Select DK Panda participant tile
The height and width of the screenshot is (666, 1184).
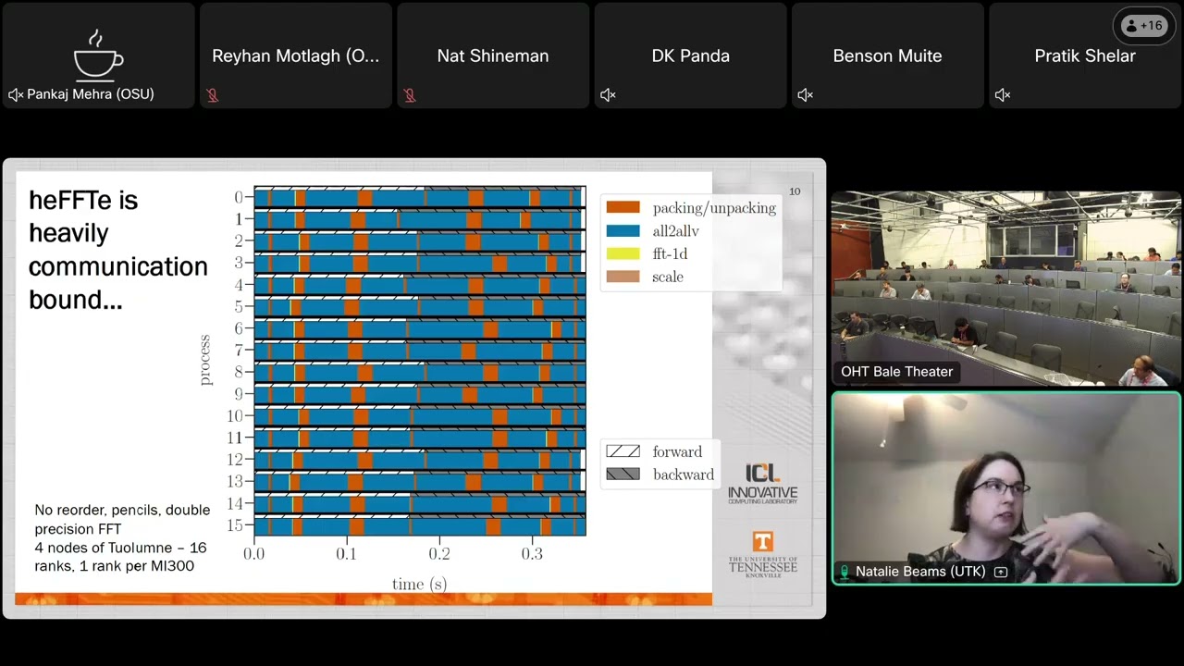(x=690, y=55)
